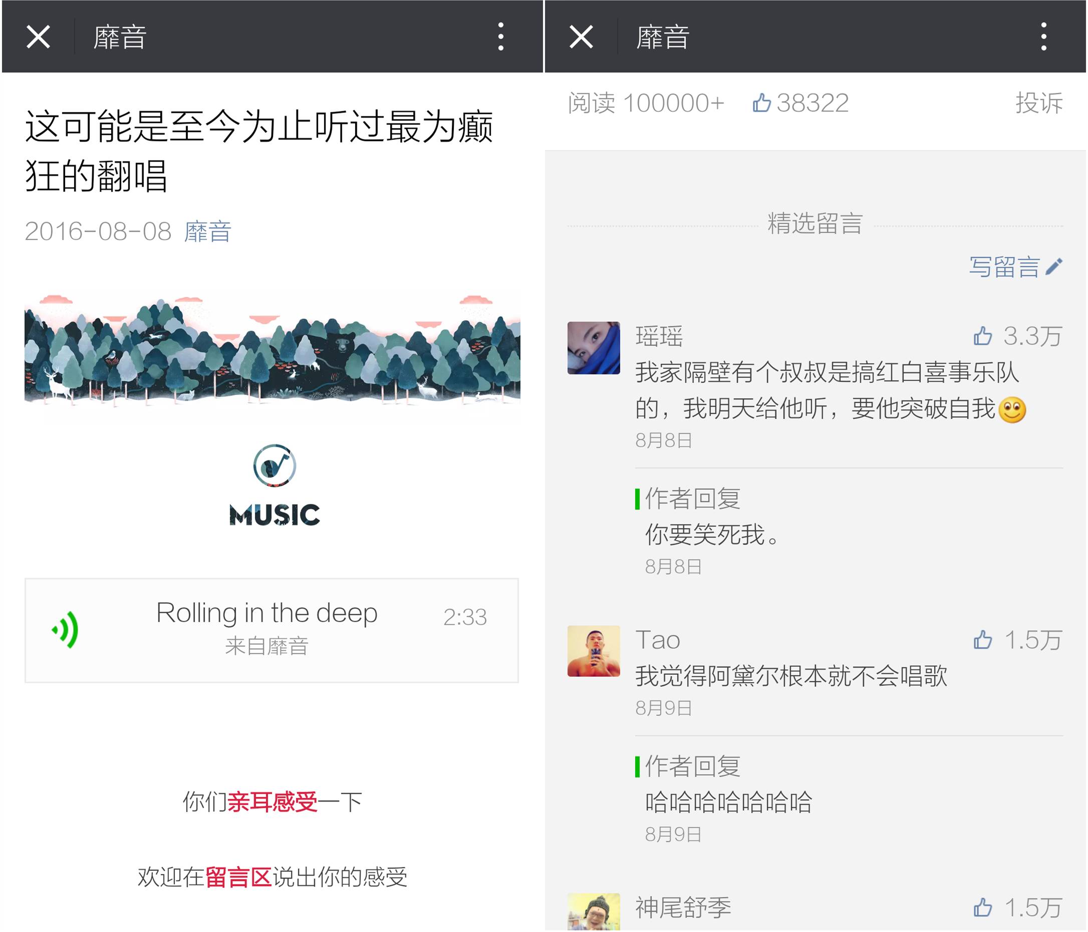Tap the smiley emoji in 瑶瑶's comment
1088x932 pixels.
(x=1012, y=410)
